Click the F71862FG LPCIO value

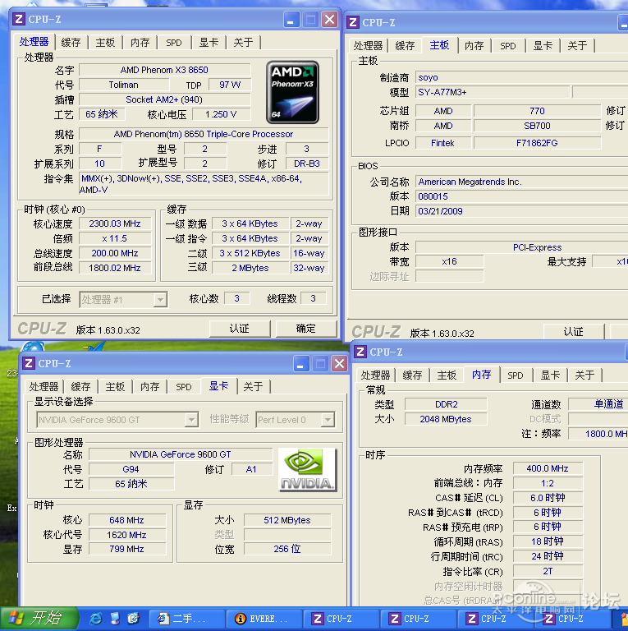point(537,143)
